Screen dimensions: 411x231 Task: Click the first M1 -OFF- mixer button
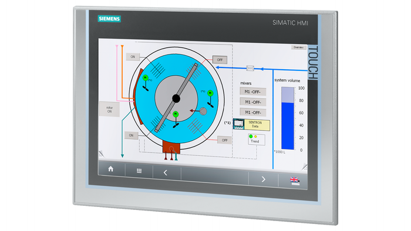252,91
